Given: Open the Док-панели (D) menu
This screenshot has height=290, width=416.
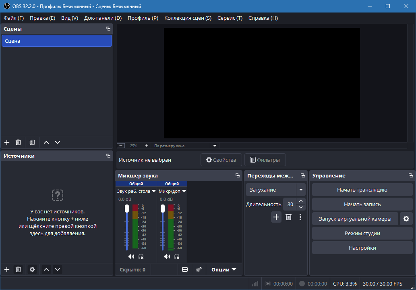Looking at the screenshot, I should 103,18.
